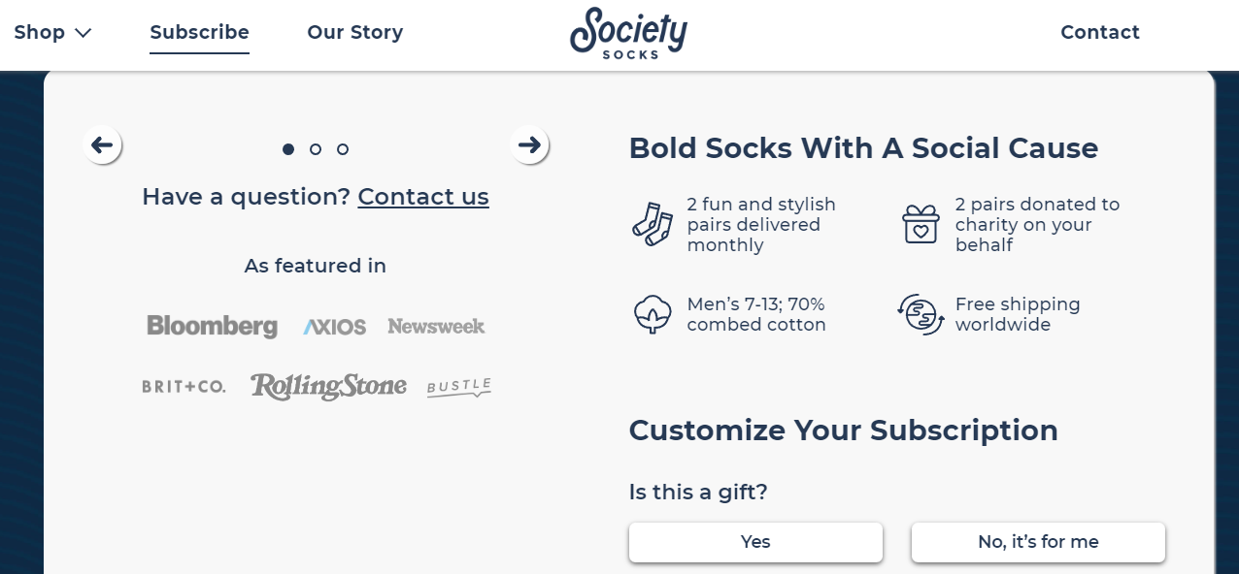Click the Bloomberg logo
Viewport: 1239px width, 574px height.
click(212, 327)
